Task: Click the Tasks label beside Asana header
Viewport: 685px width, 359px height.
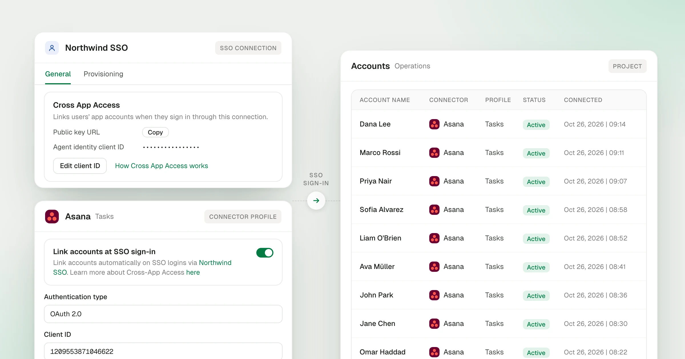Action: 104,217
